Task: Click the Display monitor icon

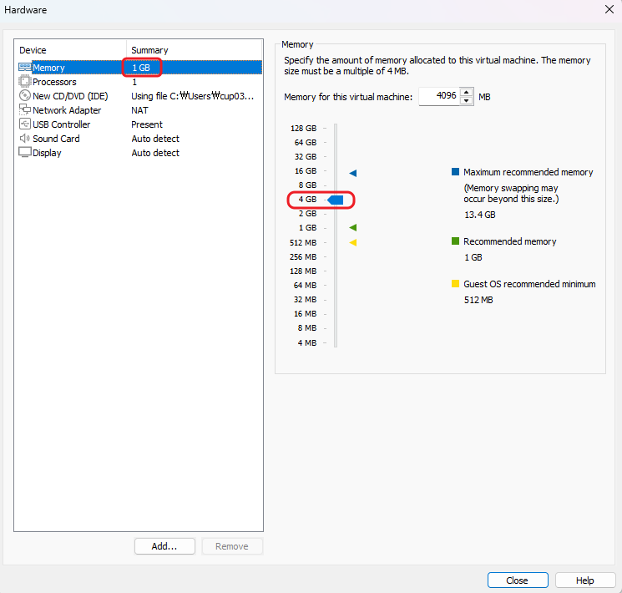Action: (24, 152)
